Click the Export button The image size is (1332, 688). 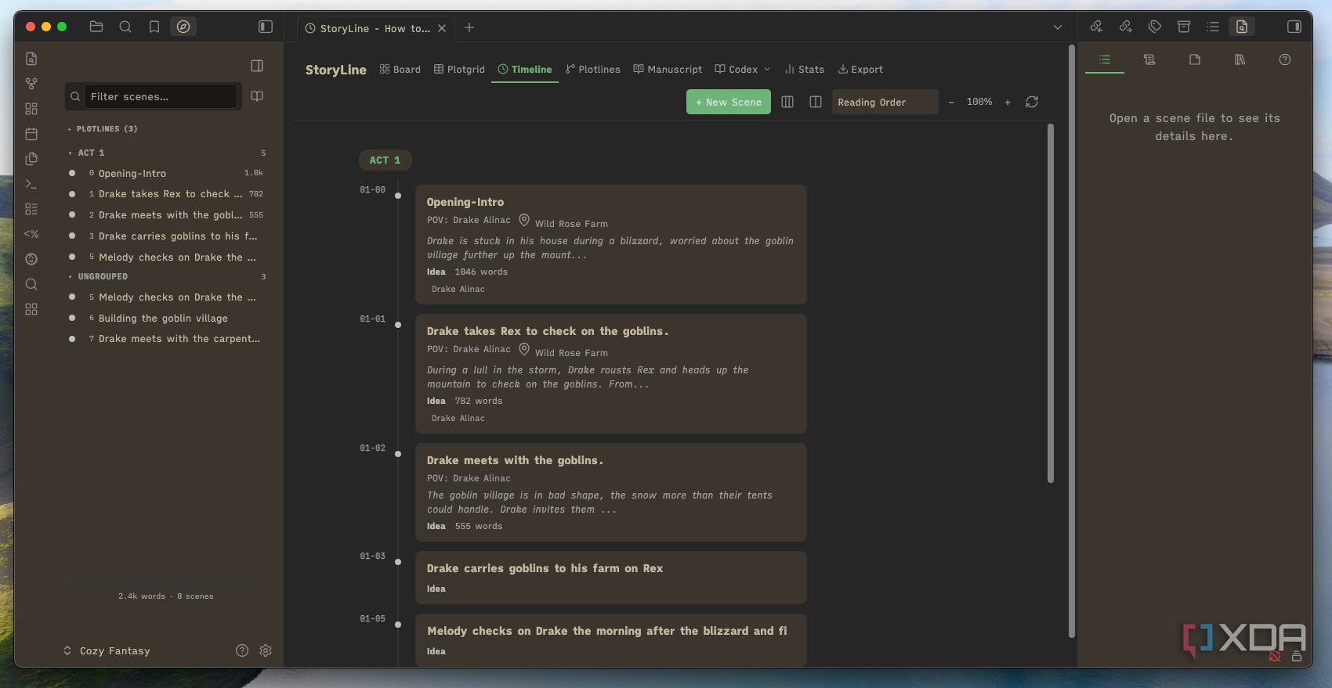click(860, 70)
